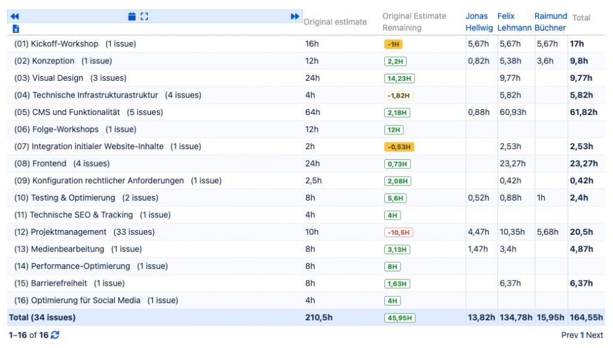Open the (08) Frontend row

(62, 164)
